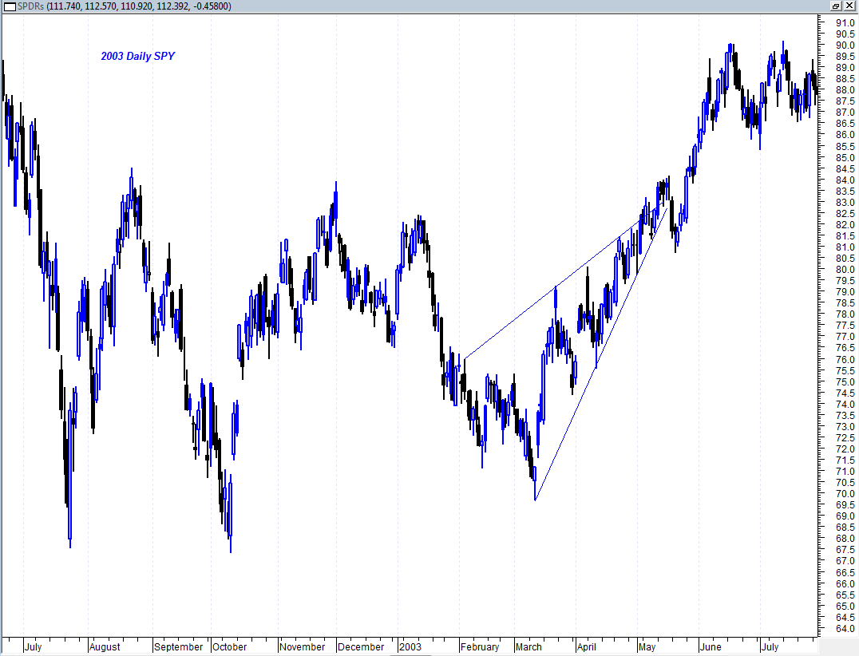Screen dimensions: 859x656
Task: Select the SPDRs price values title text
Action: click(x=125, y=6)
